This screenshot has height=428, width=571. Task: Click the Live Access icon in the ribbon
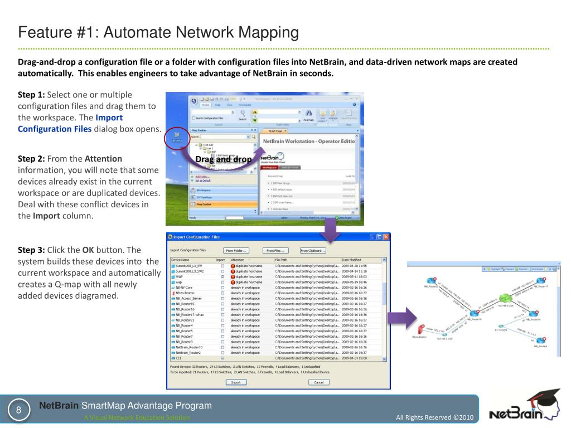(323, 114)
